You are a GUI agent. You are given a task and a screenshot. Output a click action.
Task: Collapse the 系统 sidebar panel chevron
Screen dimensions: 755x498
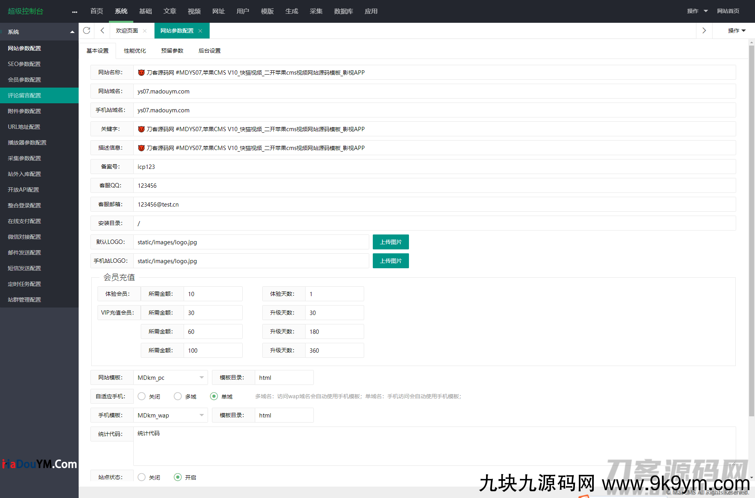72,31
